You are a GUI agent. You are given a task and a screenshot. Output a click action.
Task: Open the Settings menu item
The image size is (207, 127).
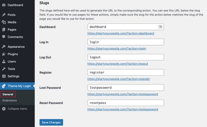click(x=13, y=76)
